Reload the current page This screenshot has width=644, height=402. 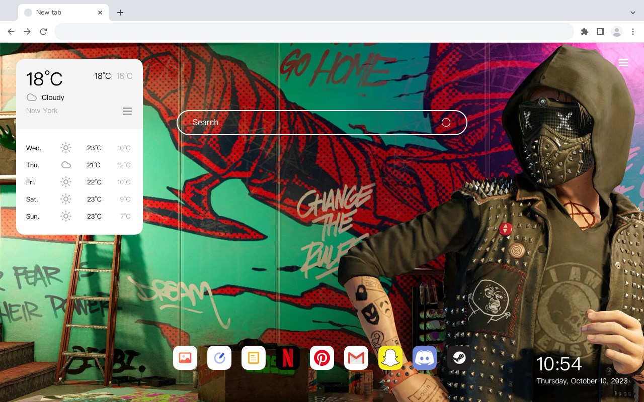43,32
